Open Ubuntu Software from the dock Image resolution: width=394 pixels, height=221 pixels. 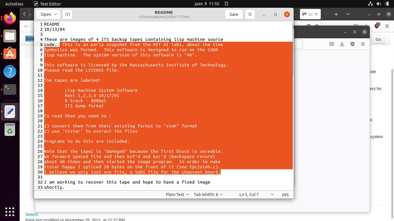point(10,53)
